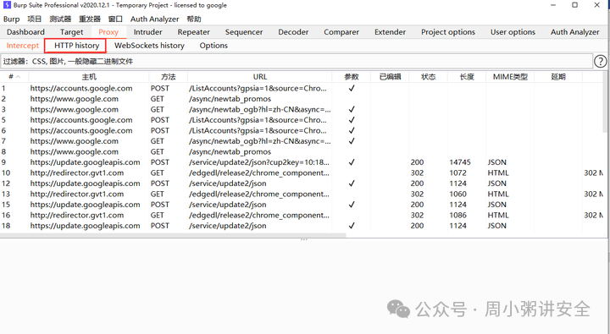The image size is (610, 334).
Task: Select the Intercept sub-tab
Action: [x=23, y=46]
